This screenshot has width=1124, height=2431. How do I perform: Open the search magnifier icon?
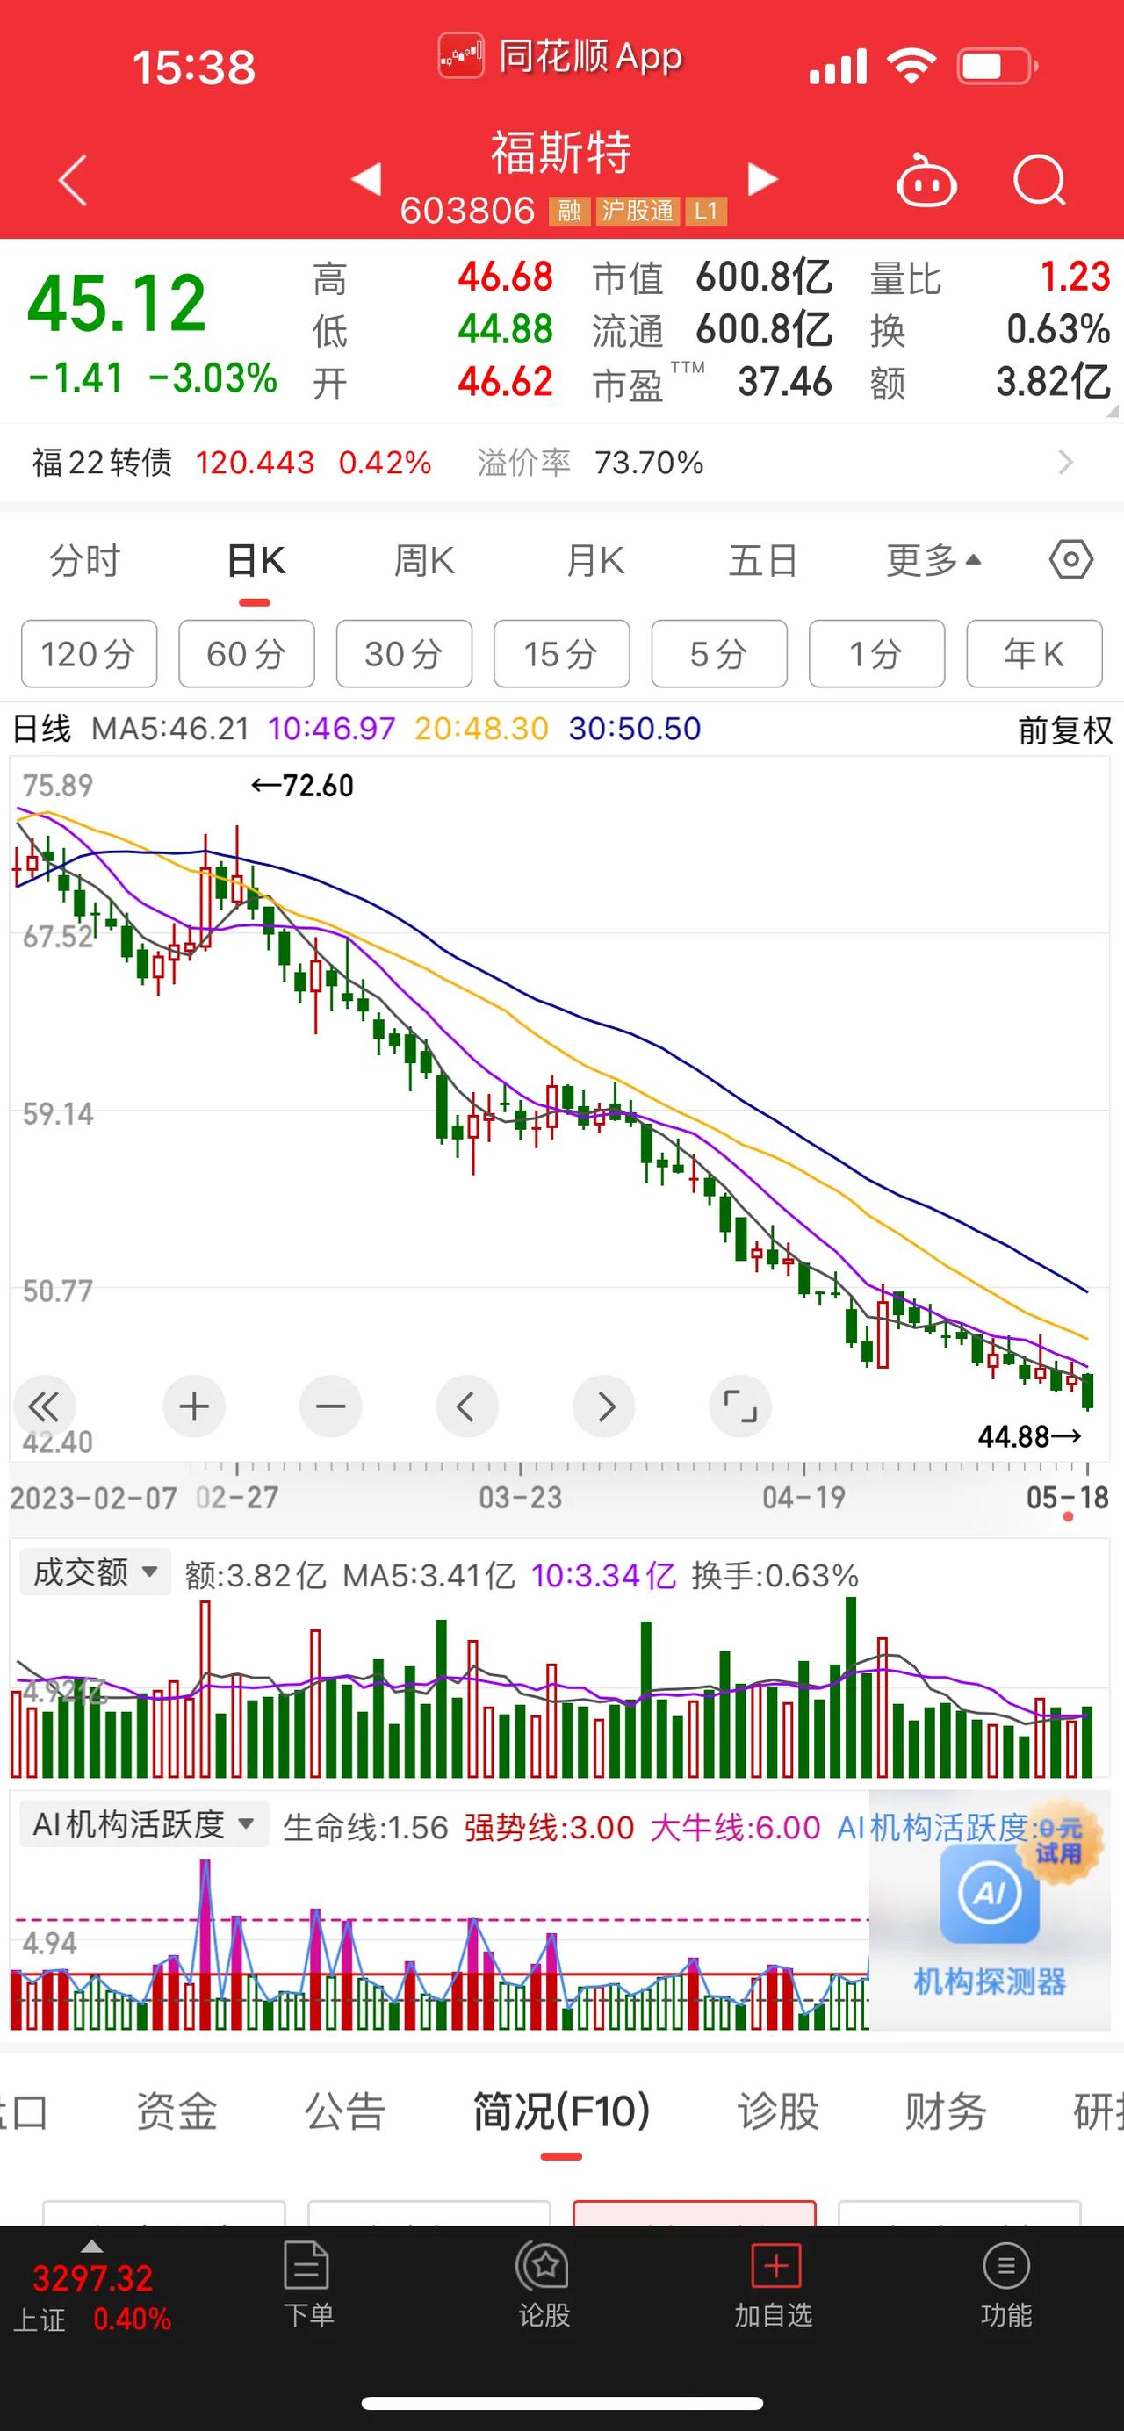[1039, 179]
